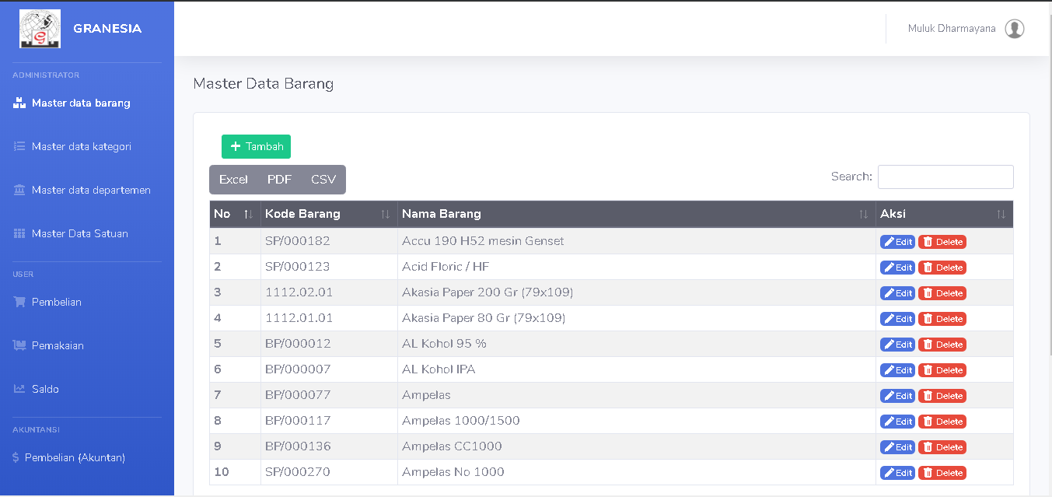Sort by No column arrows
This screenshot has width=1052, height=497.
coord(248,214)
